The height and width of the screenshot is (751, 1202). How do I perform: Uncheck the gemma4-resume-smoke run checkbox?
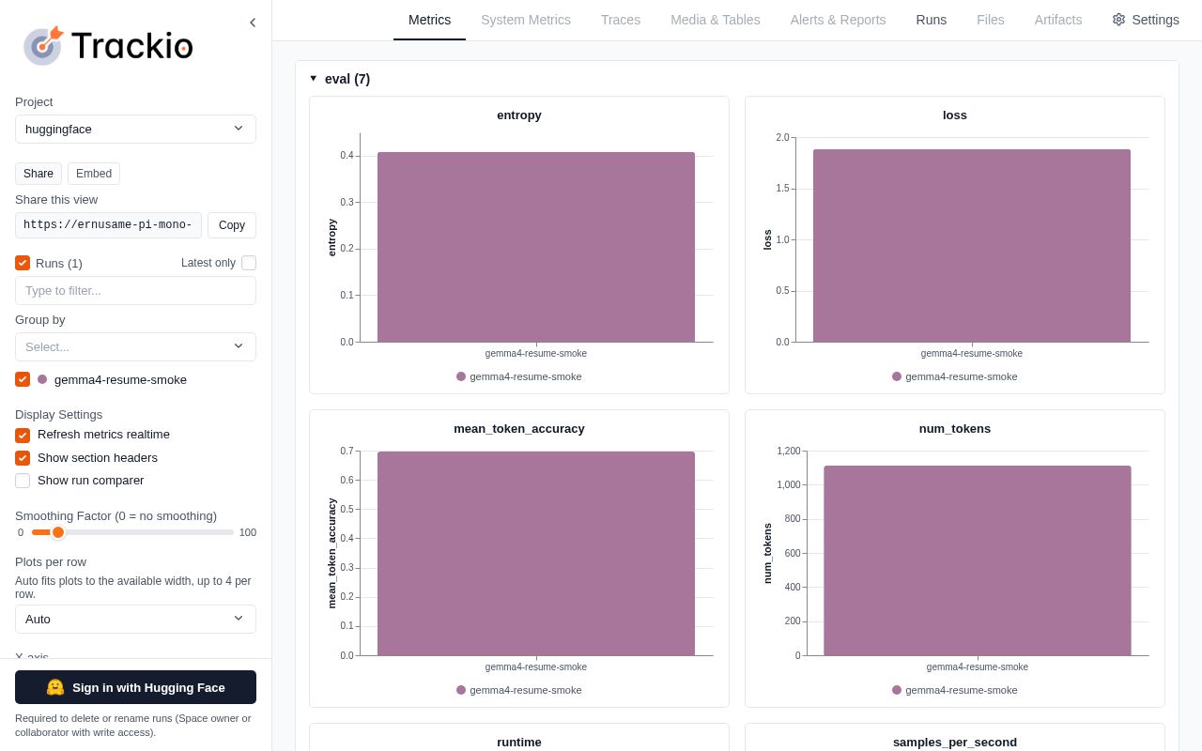[x=23, y=379]
